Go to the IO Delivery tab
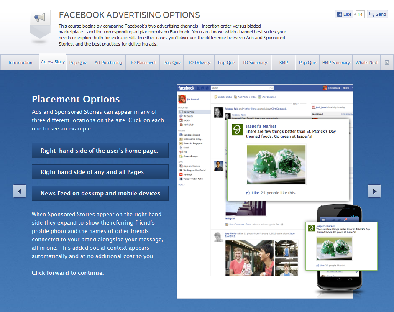The width and height of the screenshot is (394, 312). pos(200,62)
